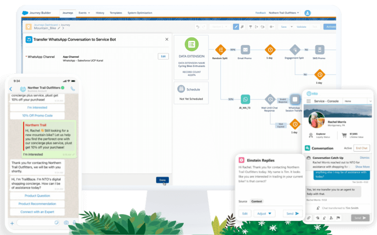Select the JB_WA_T3 WhatsApp activity
This screenshot has width=377, height=235.
pos(245,99)
